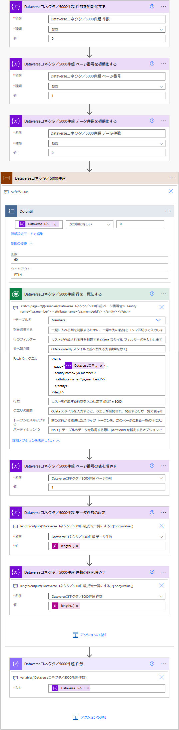The height and width of the screenshot is (730, 179).
Task: Open help for データ件数を初期化する action
Action: tap(152, 121)
